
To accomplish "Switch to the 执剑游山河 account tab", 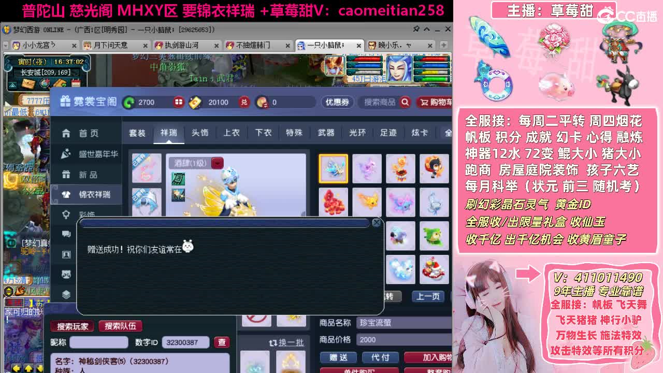I will (x=187, y=45).
